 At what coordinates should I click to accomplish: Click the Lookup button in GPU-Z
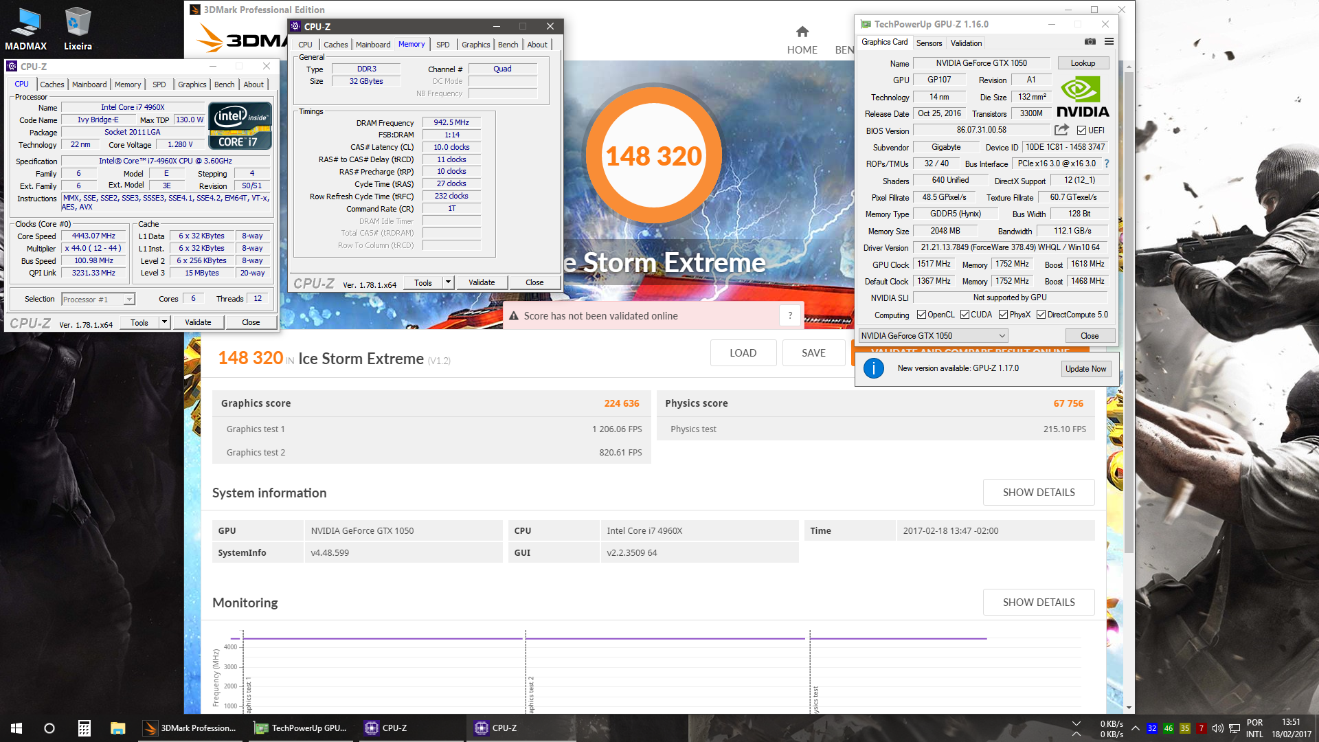(x=1083, y=63)
